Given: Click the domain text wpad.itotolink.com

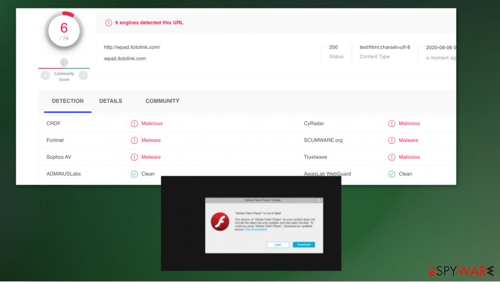Looking at the screenshot, I should pos(125,59).
